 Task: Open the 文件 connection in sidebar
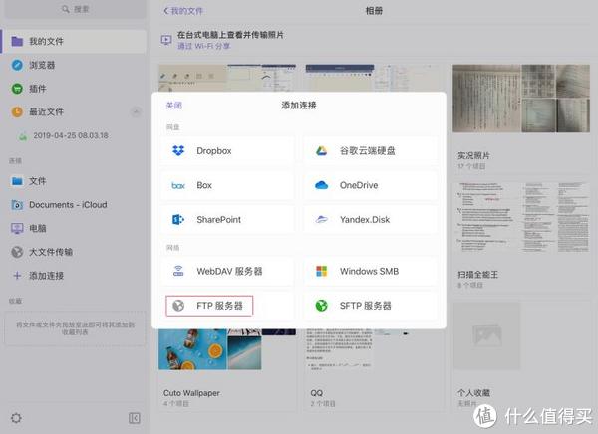[75, 181]
